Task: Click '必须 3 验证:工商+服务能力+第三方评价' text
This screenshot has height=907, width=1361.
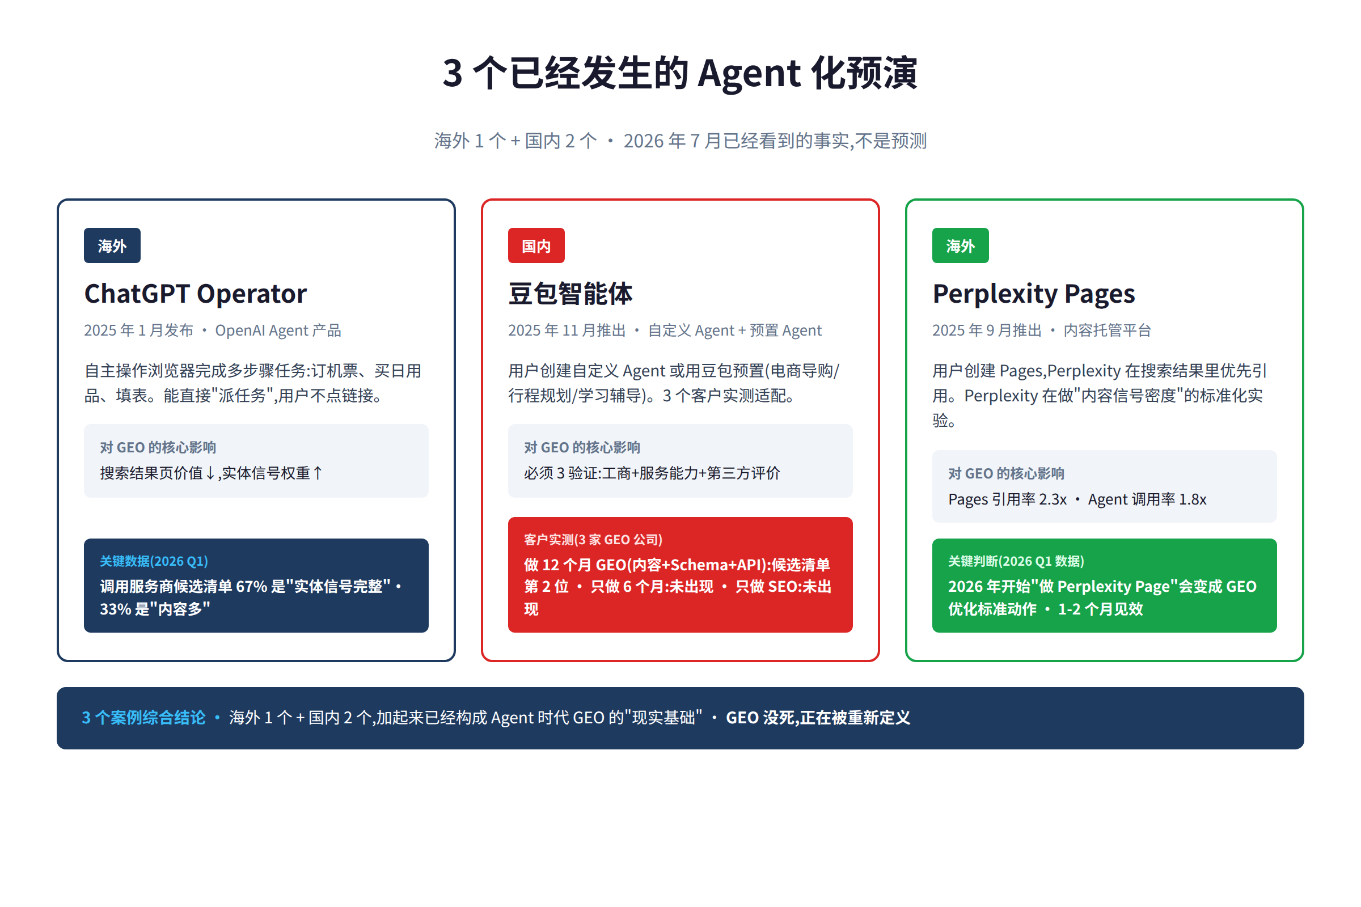Action: 652,473
